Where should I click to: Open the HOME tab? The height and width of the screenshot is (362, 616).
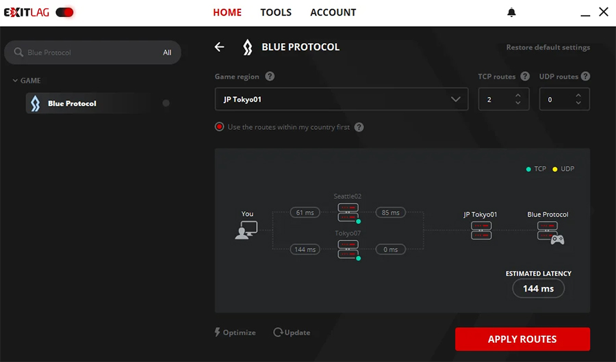pyautogui.click(x=227, y=12)
